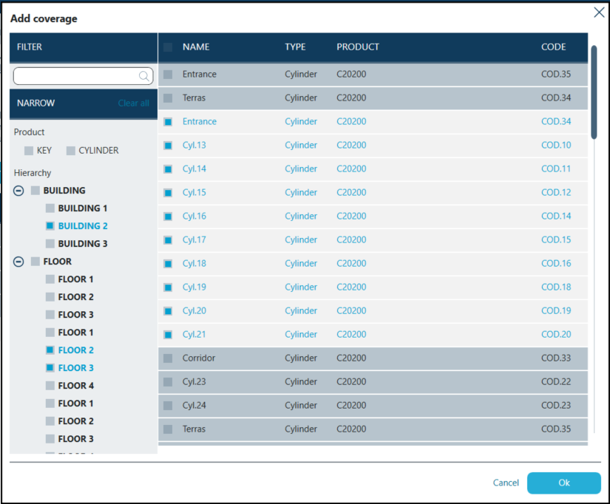Select FLOOR 4 in the hierarchy tree
610x504 pixels.
pyautogui.click(x=76, y=386)
